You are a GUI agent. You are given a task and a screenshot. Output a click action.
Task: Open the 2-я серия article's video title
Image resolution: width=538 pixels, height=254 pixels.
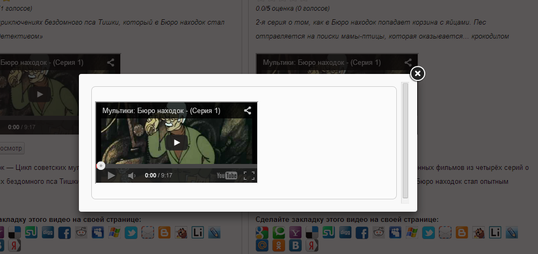pyautogui.click(x=322, y=63)
